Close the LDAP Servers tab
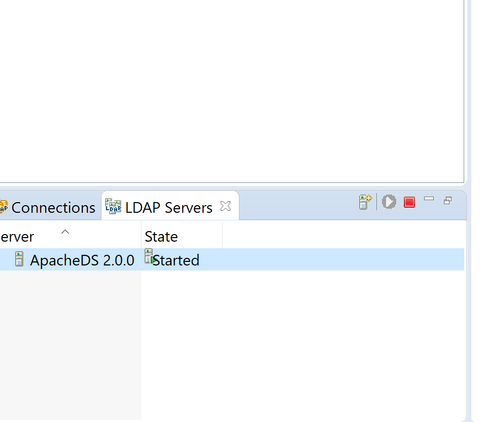Screen dimensions: 486x422 (x=225, y=206)
